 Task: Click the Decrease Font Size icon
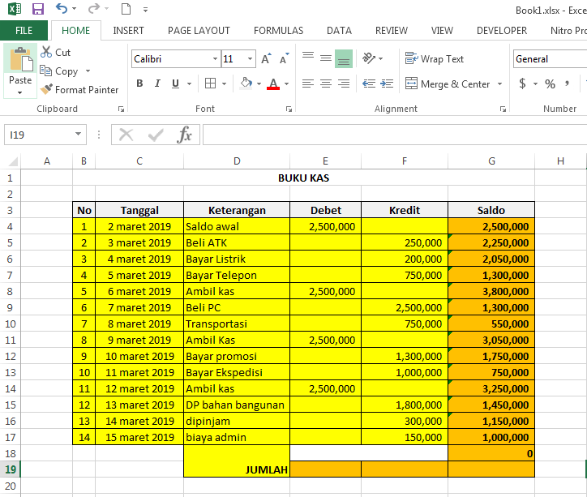pos(284,58)
